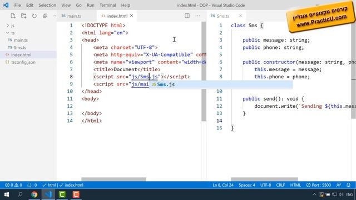The width and height of the screenshot is (356, 200).
Task: Click the Document title text on line 7
Action: (125, 69)
